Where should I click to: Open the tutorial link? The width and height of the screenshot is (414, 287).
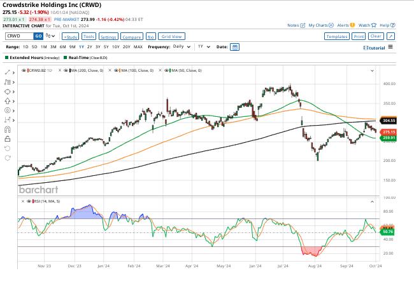[374, 48]
